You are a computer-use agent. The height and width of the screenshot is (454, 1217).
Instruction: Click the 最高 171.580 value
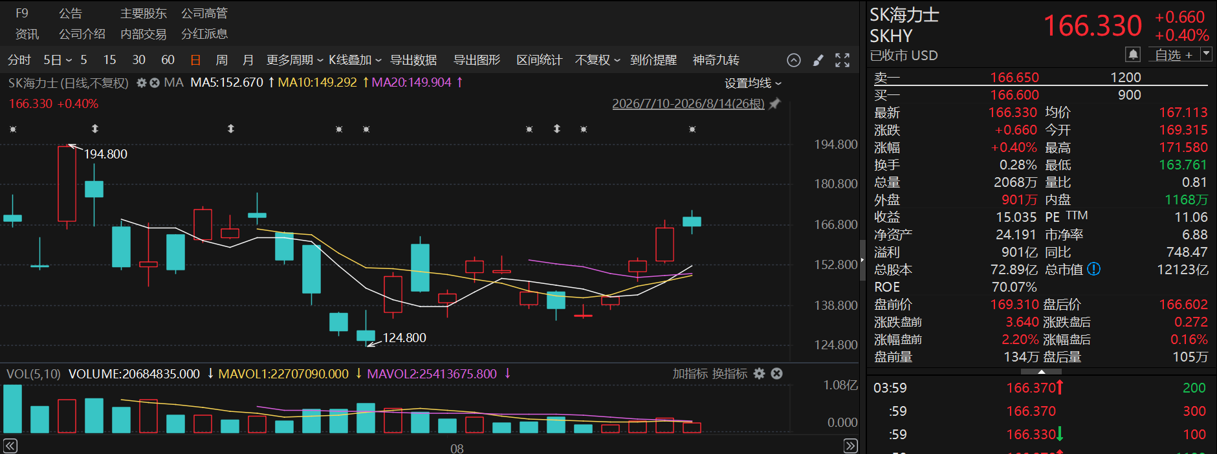[x=1183, y=147]
